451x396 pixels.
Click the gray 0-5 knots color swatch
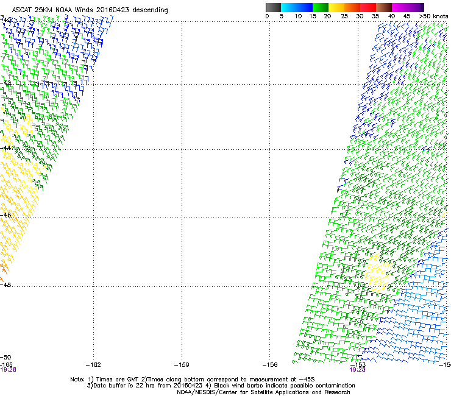[x=273, y=7]
